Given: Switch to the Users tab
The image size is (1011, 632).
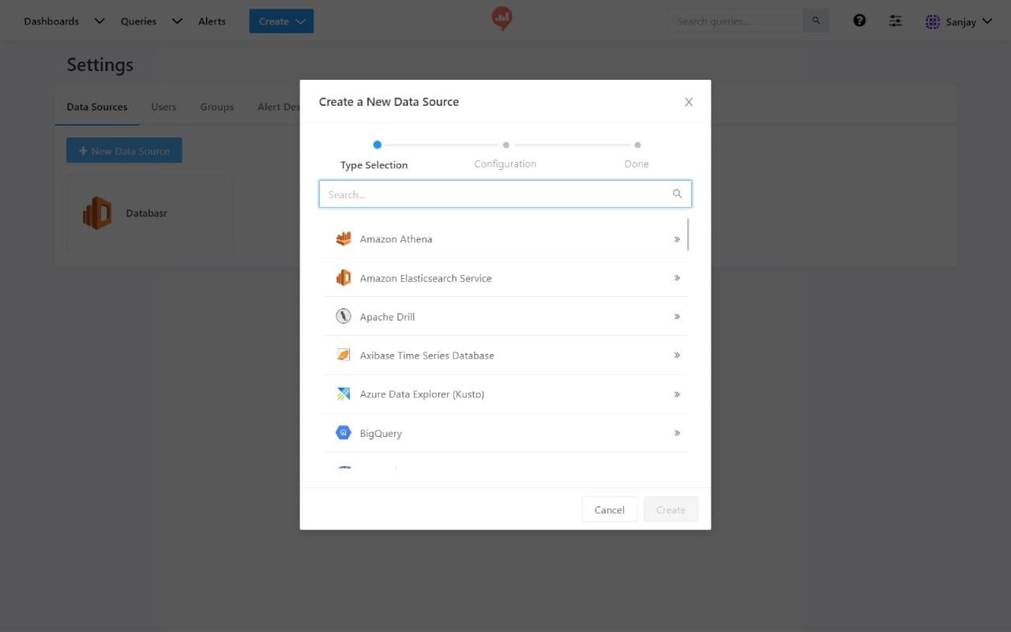Looking at the screenshot, I should point(163,107).
